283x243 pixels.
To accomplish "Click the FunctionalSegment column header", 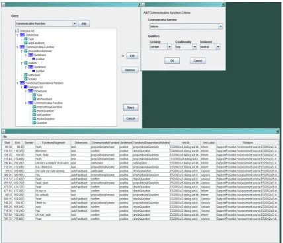I will click(x=53, y=143).
